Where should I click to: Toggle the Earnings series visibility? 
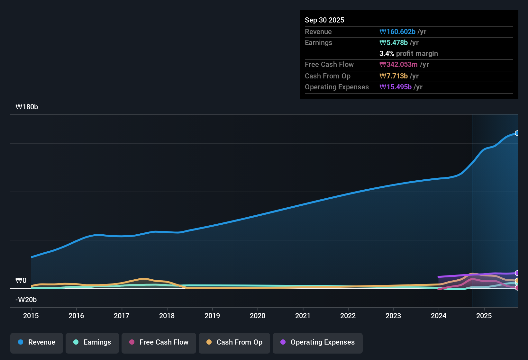92,343
